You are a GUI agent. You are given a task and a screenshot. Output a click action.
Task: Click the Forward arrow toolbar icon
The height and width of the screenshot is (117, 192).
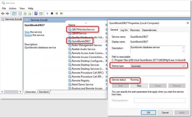tap(7, 14)
